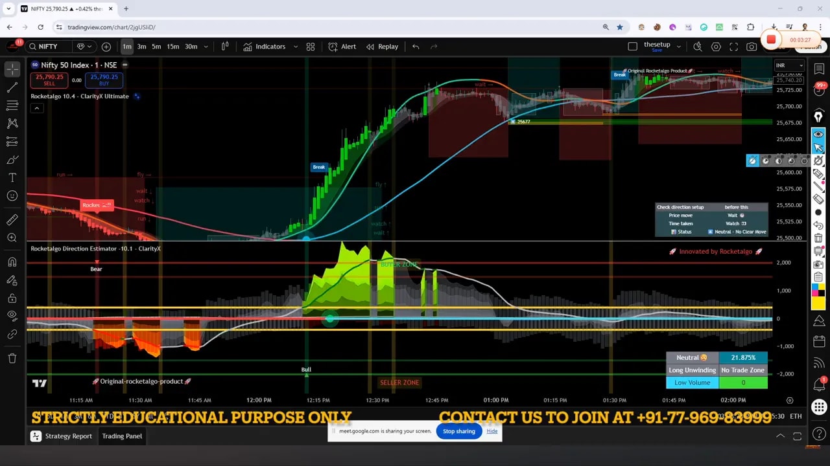Select the crosshair cursor tool
The height and width of the screenshot is (466, 830).
[x=12, y=69]
